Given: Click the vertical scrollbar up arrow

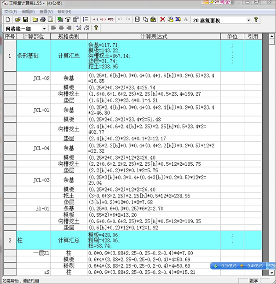Looking at the screenshot, I should point(272,36).
